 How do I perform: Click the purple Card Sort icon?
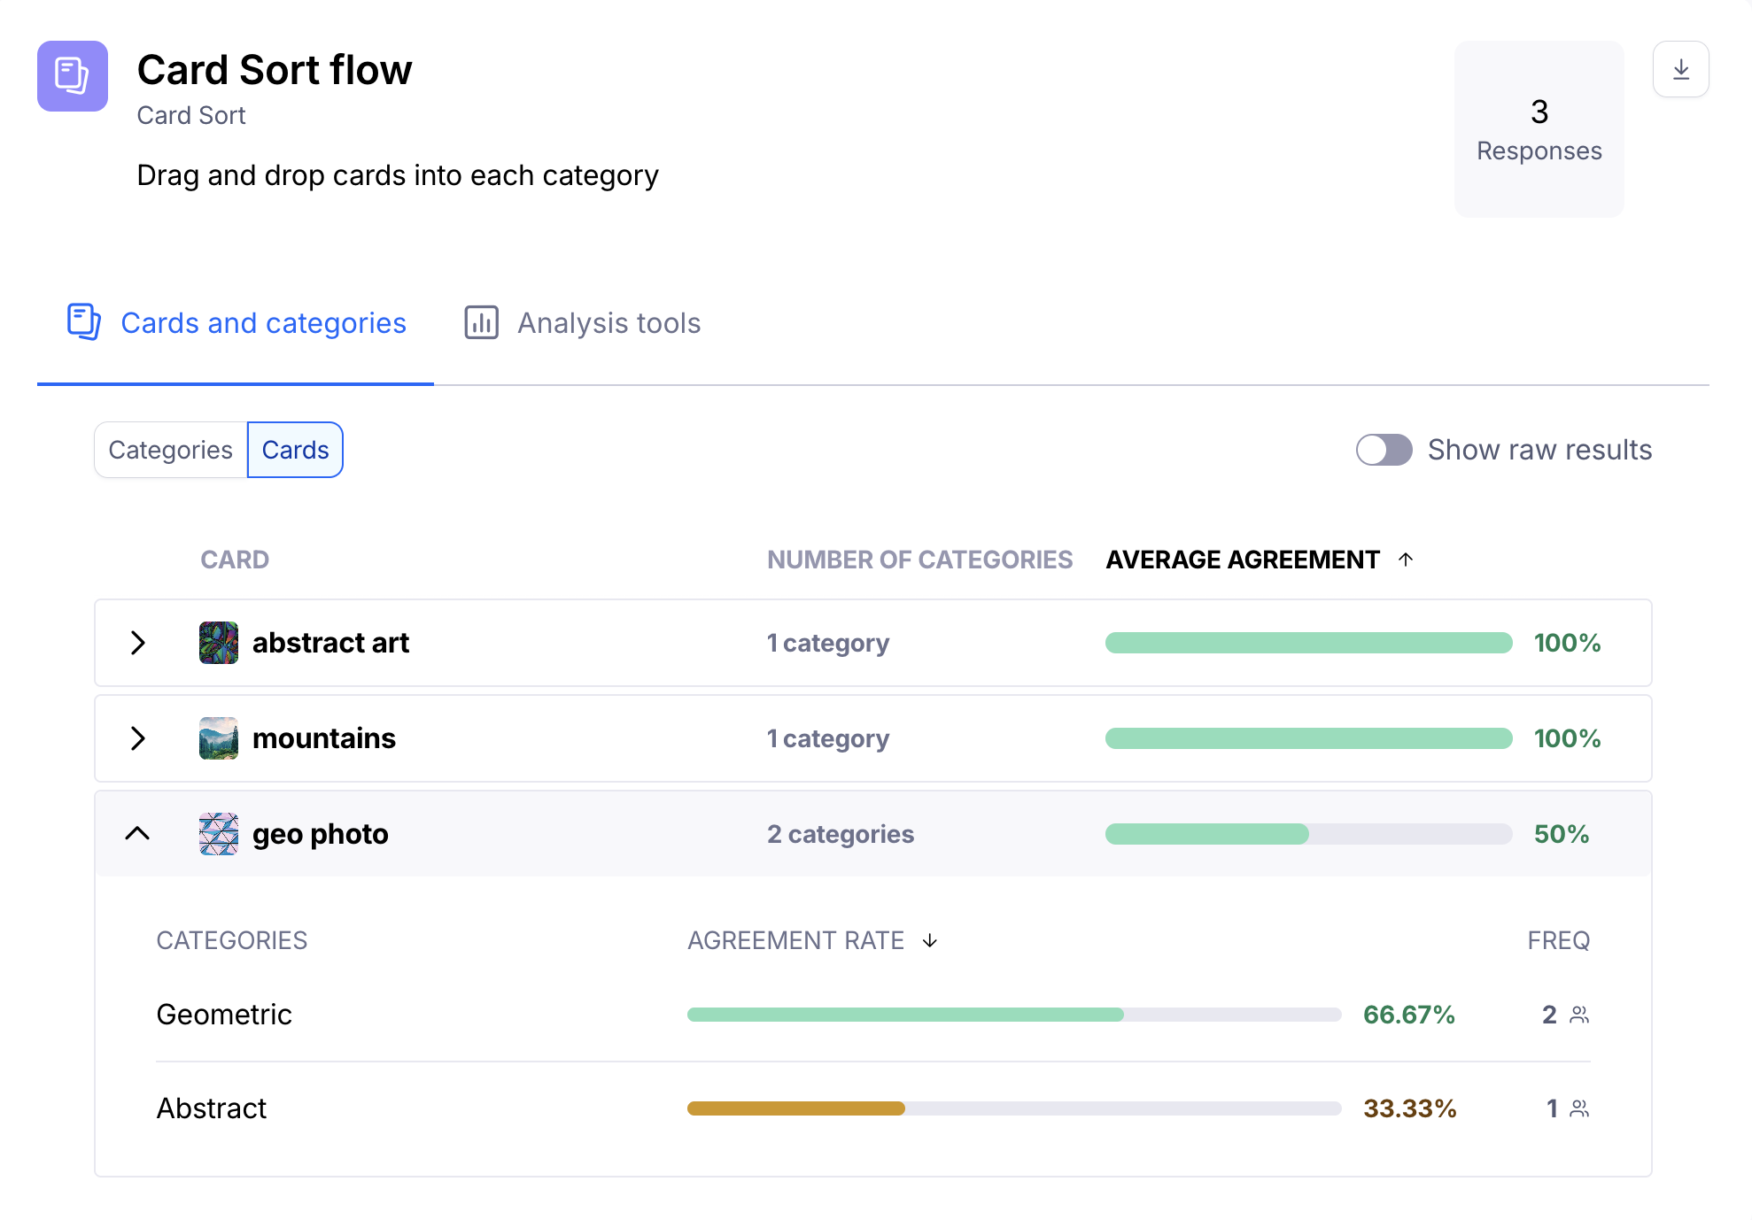[x=73, y=76]
